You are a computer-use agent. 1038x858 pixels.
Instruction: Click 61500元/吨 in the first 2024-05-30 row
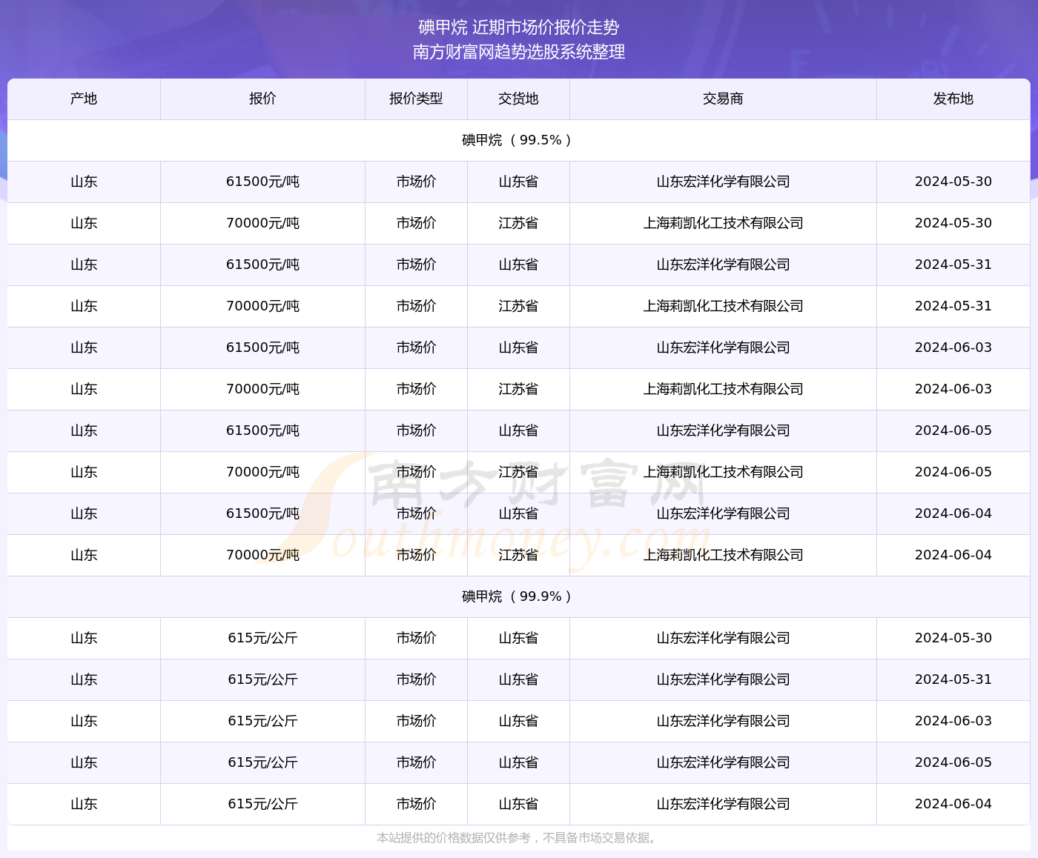[262, 182]
